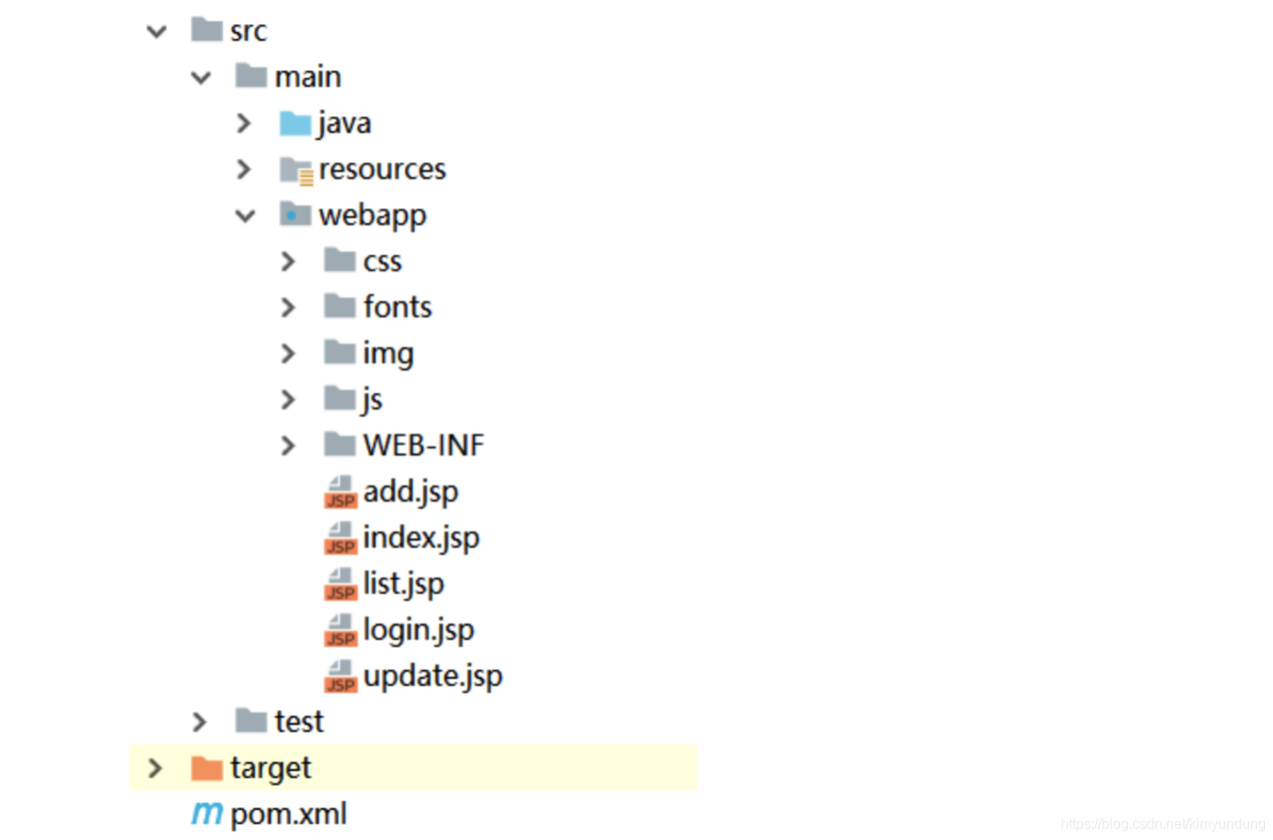The width and height of the screenshot is (1273, 840).
Task: Expand the java folder chevron
Action: click(244, 123)
